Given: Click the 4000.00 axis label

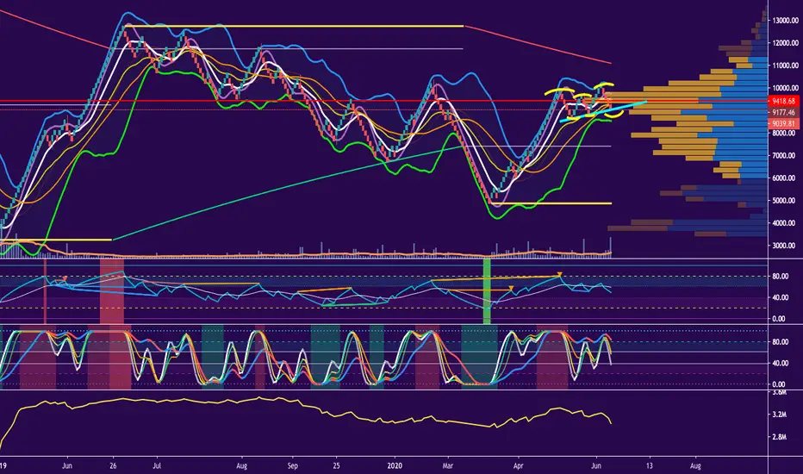Looking at the screenshot, I should coord(785,223).
